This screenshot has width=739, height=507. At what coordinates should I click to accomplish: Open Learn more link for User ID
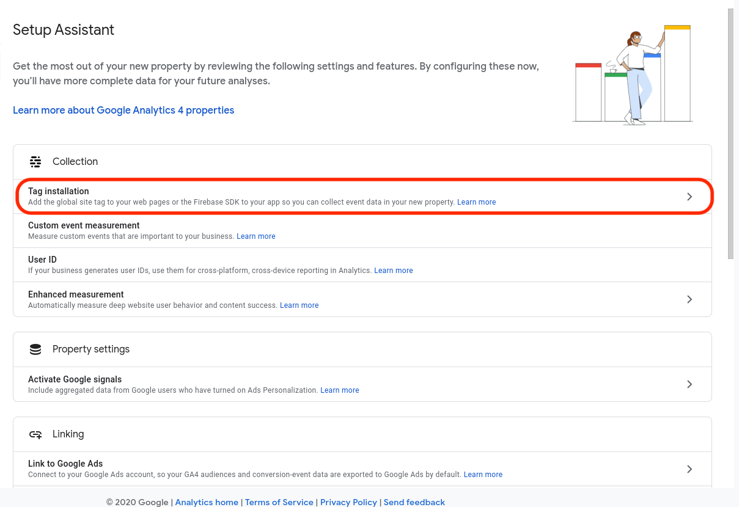point(394,271)
